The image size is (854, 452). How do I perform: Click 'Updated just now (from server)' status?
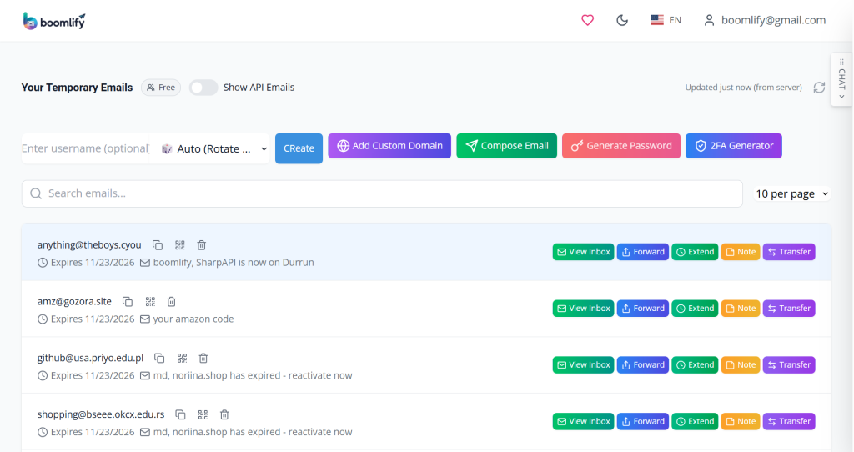pos(743,87)
